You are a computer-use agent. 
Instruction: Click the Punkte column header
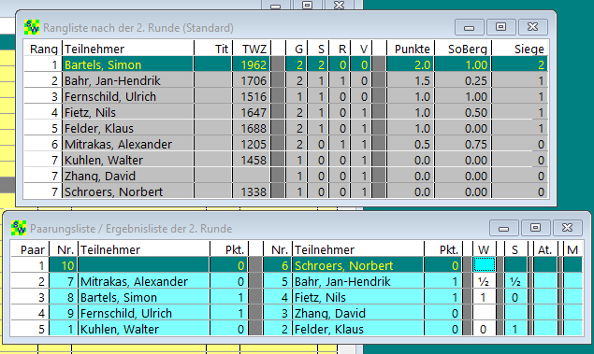[x=413, y=49]
